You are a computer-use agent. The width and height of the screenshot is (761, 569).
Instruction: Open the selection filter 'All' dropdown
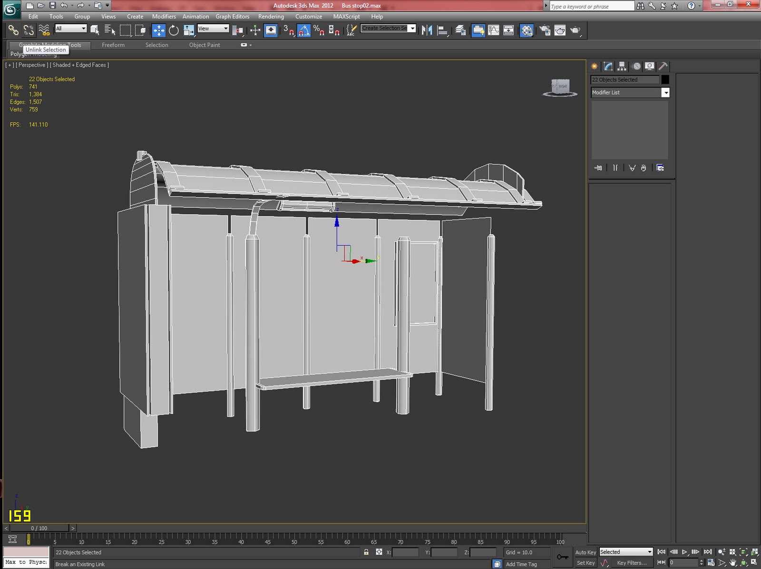click(x=71, y=29)
